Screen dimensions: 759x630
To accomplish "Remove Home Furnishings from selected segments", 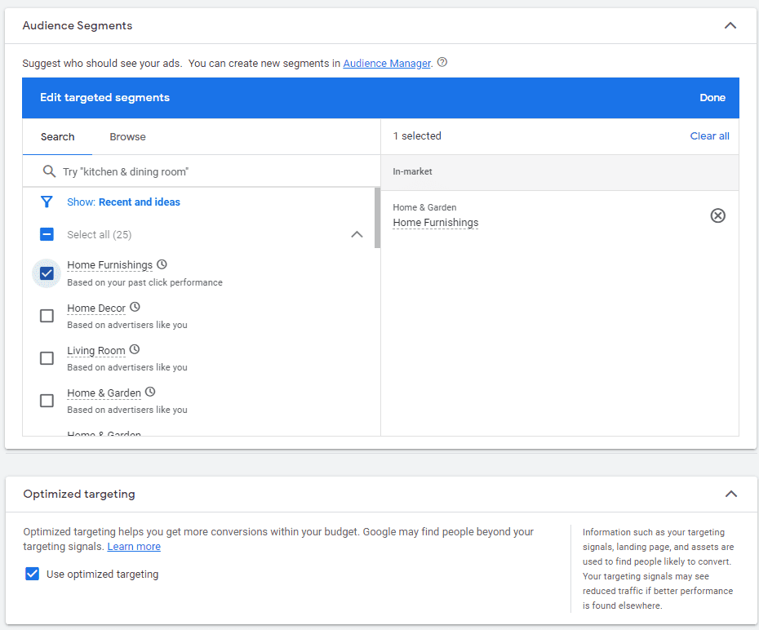I will click(x=717, y=215).
